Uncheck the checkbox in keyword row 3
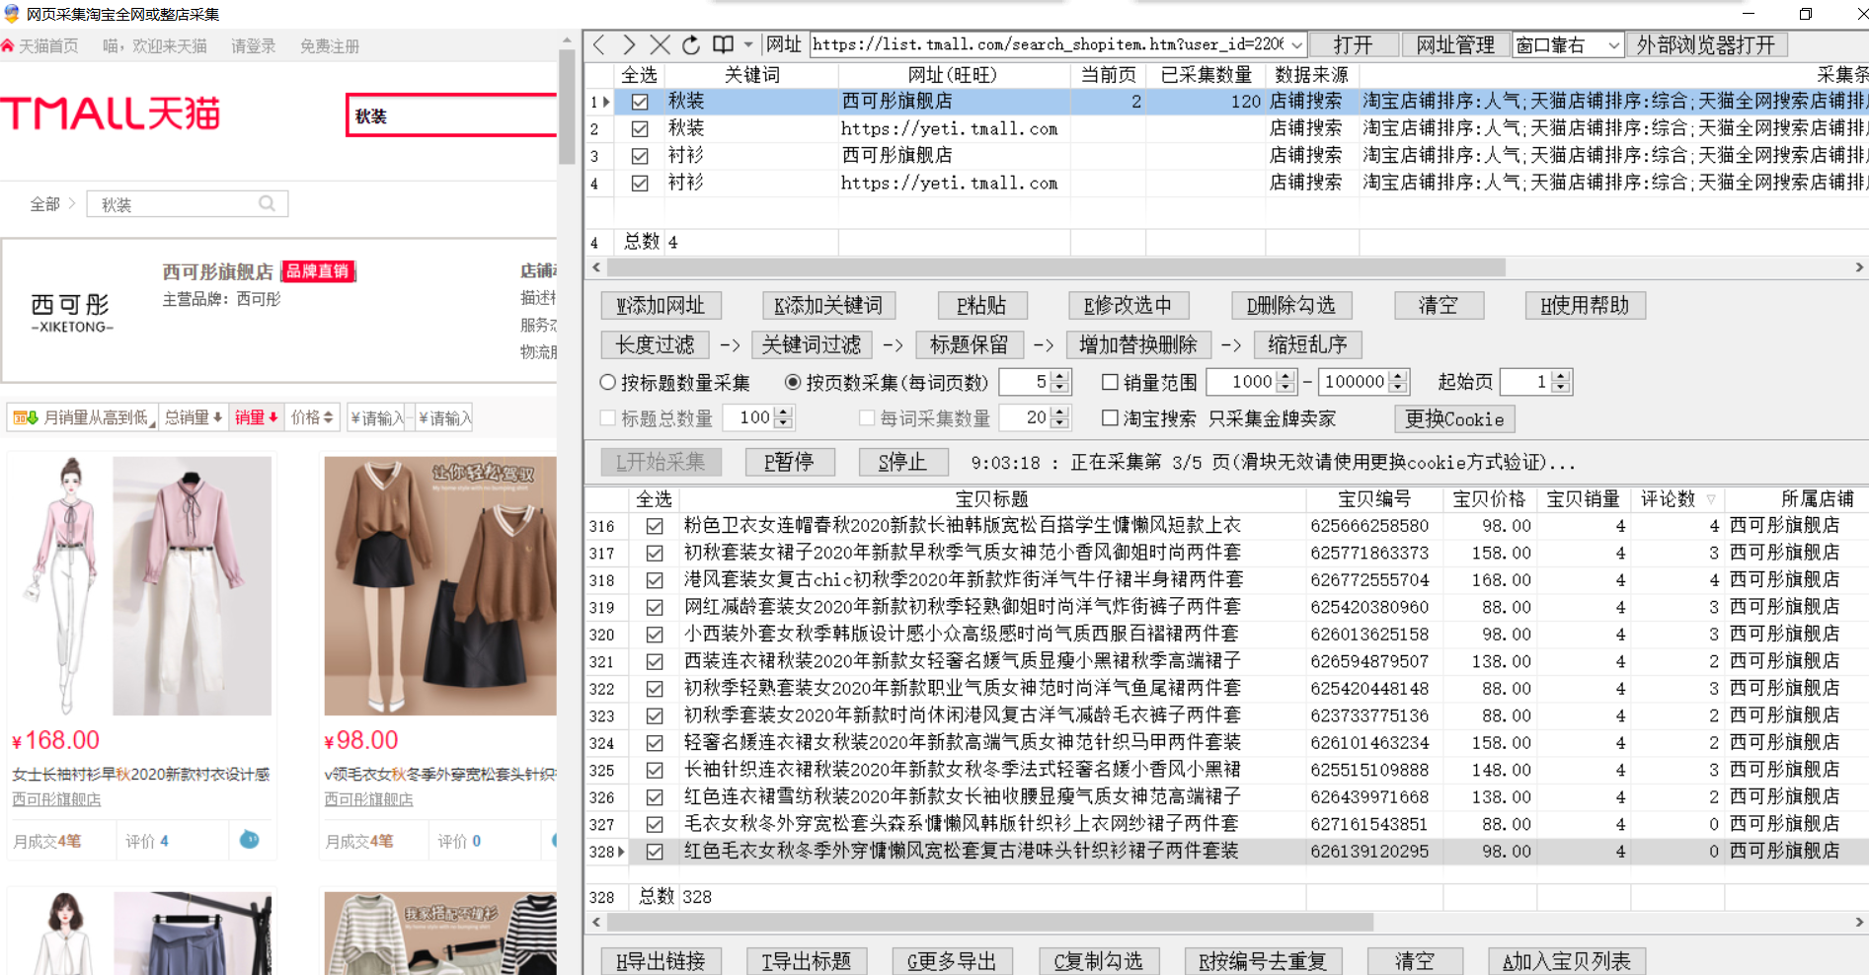1869x975 pixels. point(640,156)
